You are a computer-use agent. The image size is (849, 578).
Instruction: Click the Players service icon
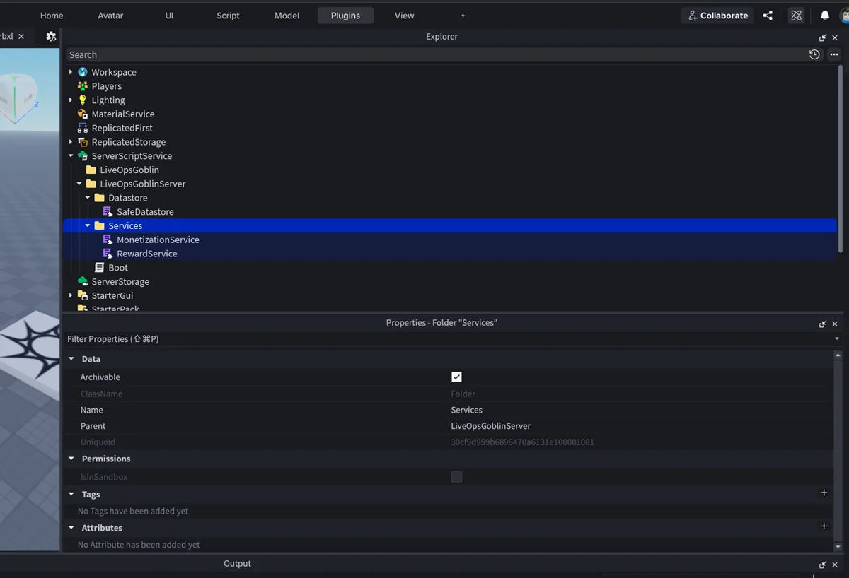83,86
